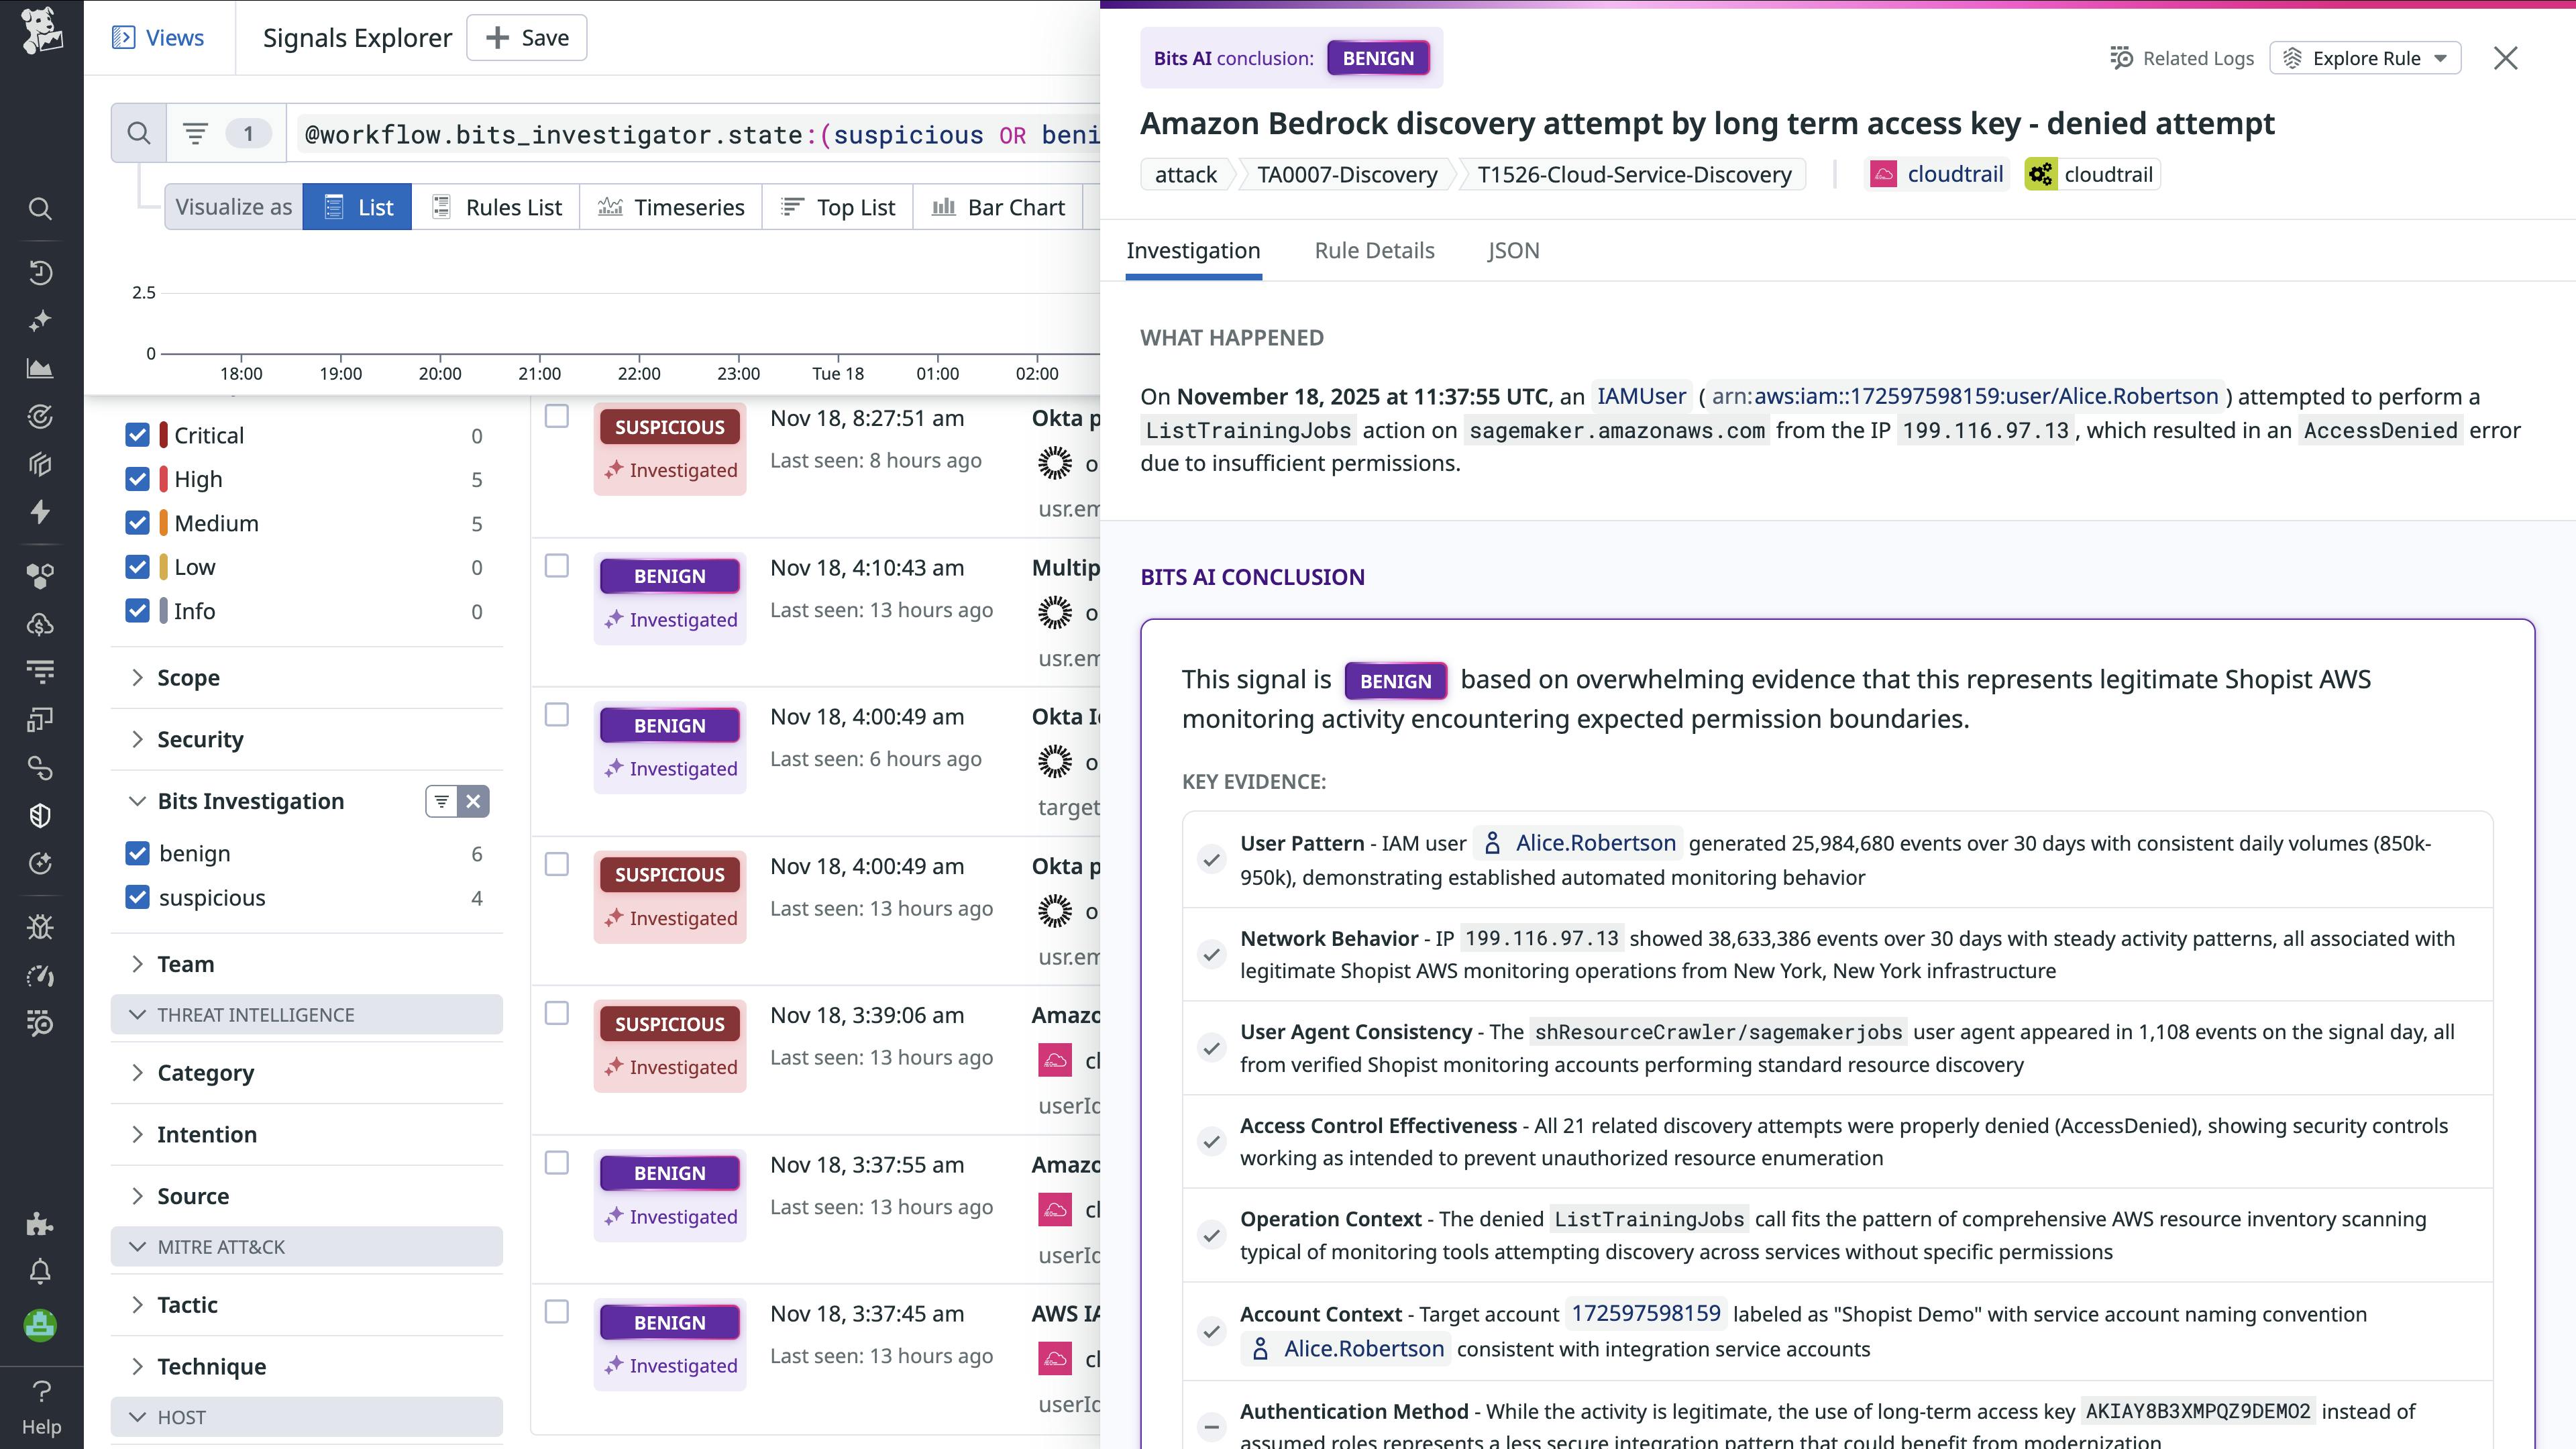Viewport: 2576px width, 1449px height.
Task: Collapse the Bits Investigation facet group
Action: click(x=137, y=801)
